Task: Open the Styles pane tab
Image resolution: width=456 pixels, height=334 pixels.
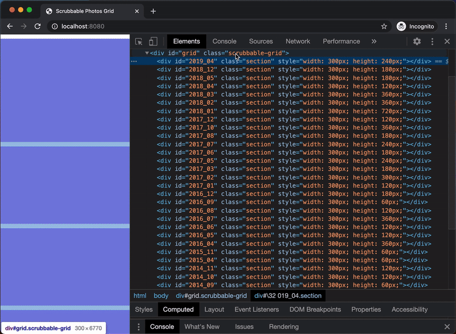Action: [144, 310]
